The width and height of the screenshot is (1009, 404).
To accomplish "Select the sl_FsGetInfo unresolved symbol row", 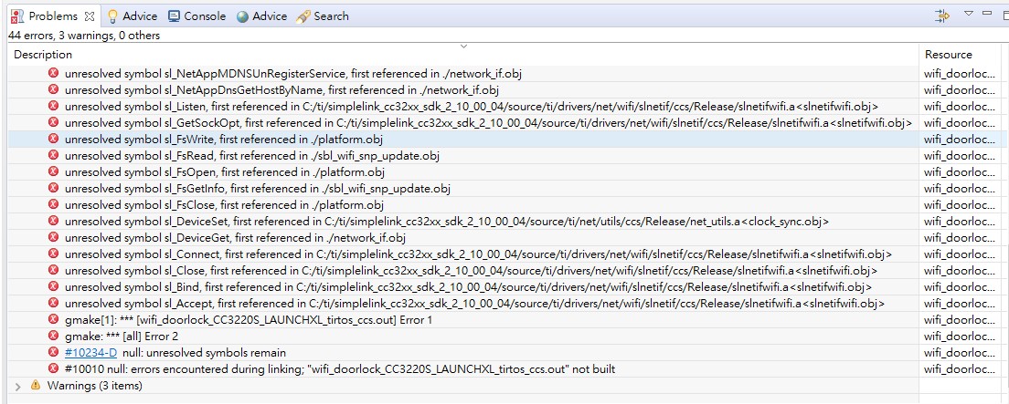I will point(258,189).
